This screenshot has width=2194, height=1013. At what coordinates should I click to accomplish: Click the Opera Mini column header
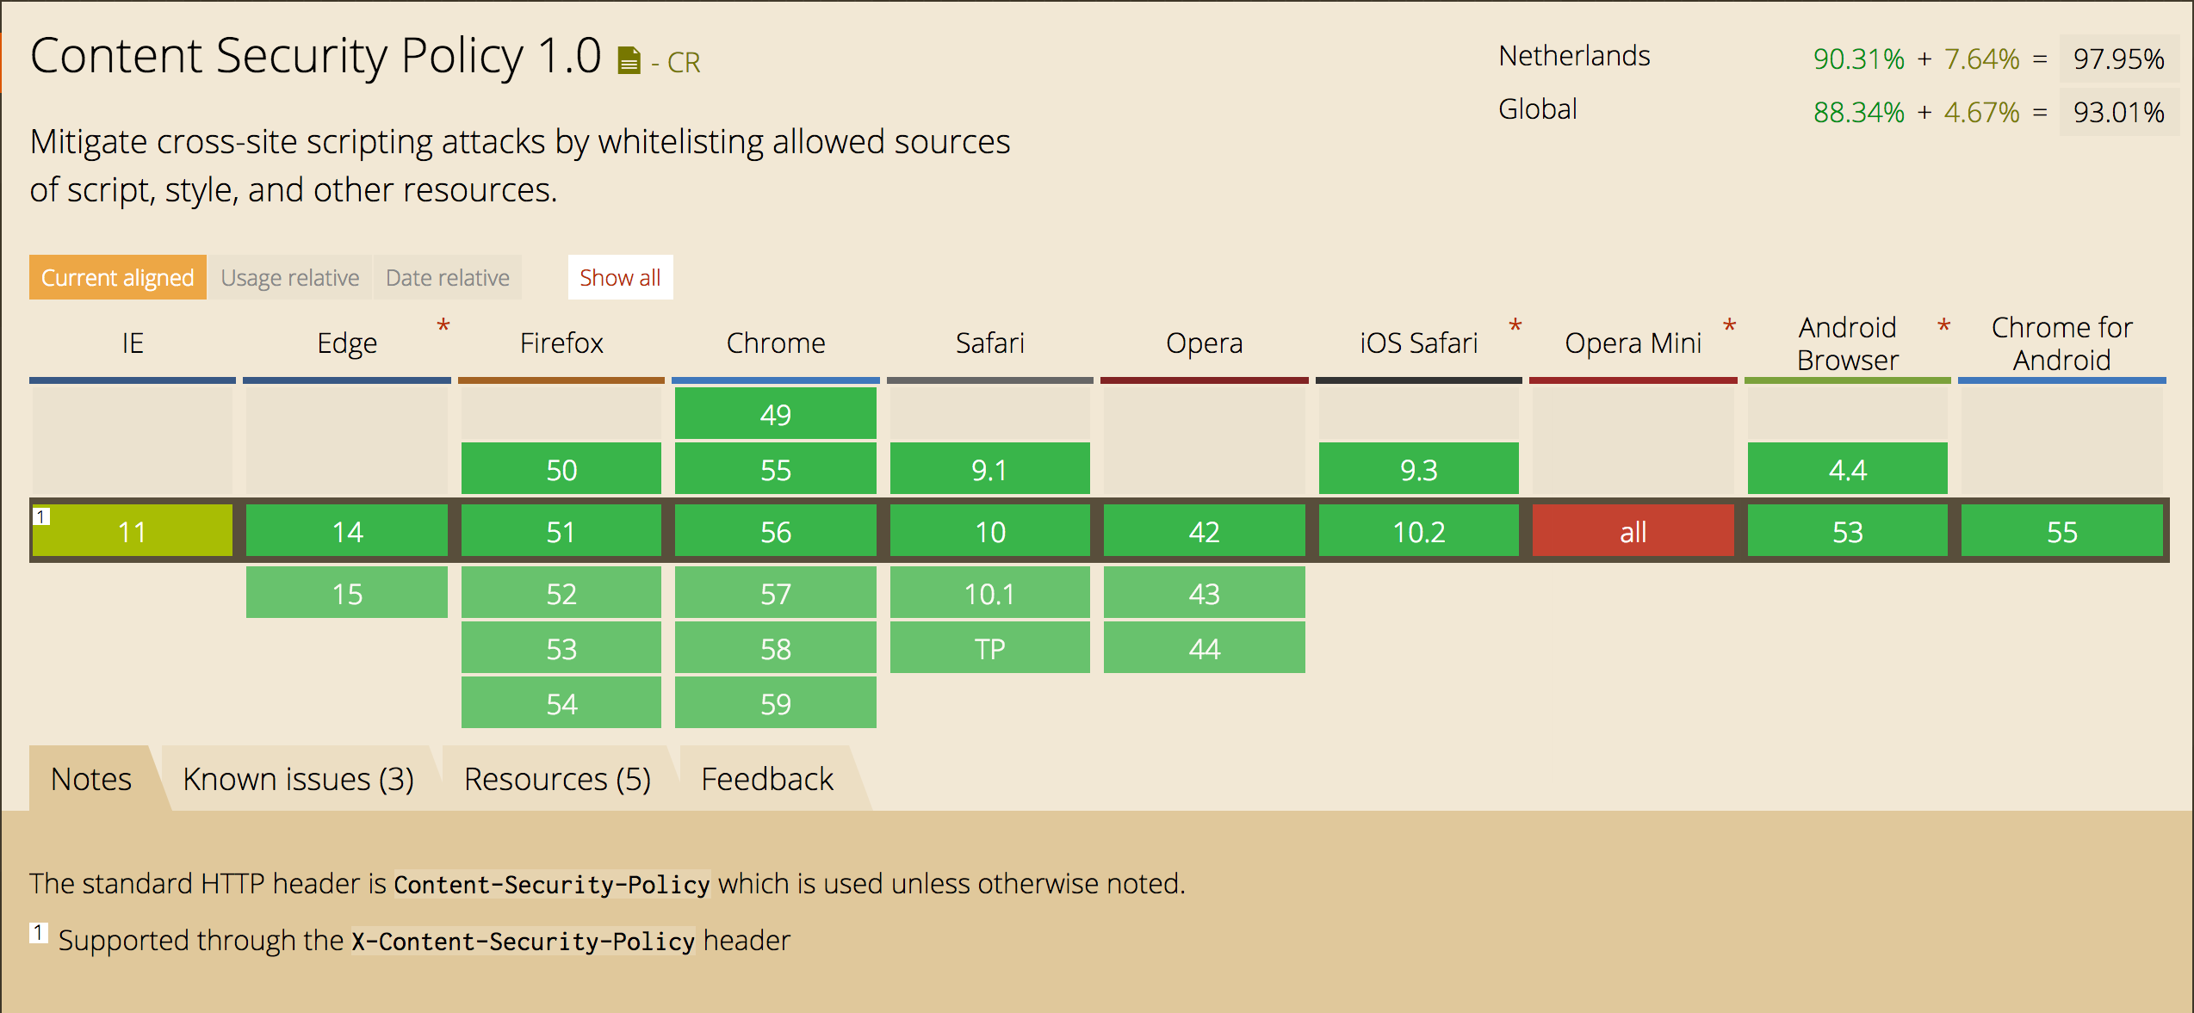click(1633, 343)
